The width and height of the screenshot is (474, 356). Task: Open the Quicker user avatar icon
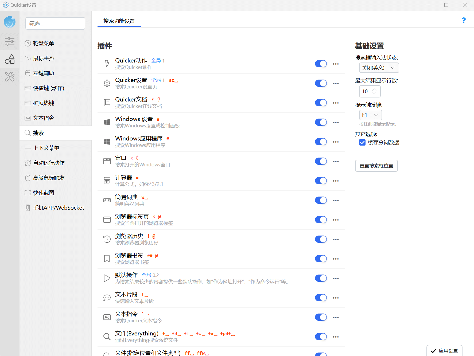tap(10, 22)
